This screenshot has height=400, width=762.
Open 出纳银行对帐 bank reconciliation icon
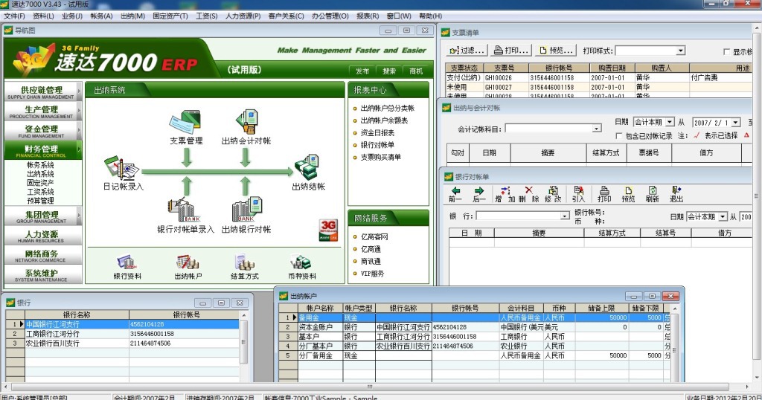(x=246, y=210)
